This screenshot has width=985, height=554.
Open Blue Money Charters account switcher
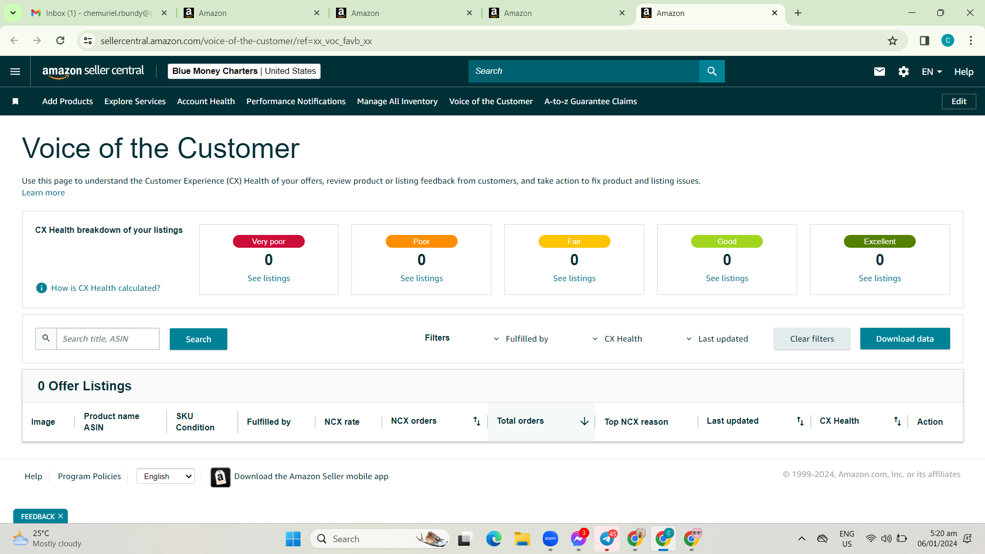coord(244,71)
